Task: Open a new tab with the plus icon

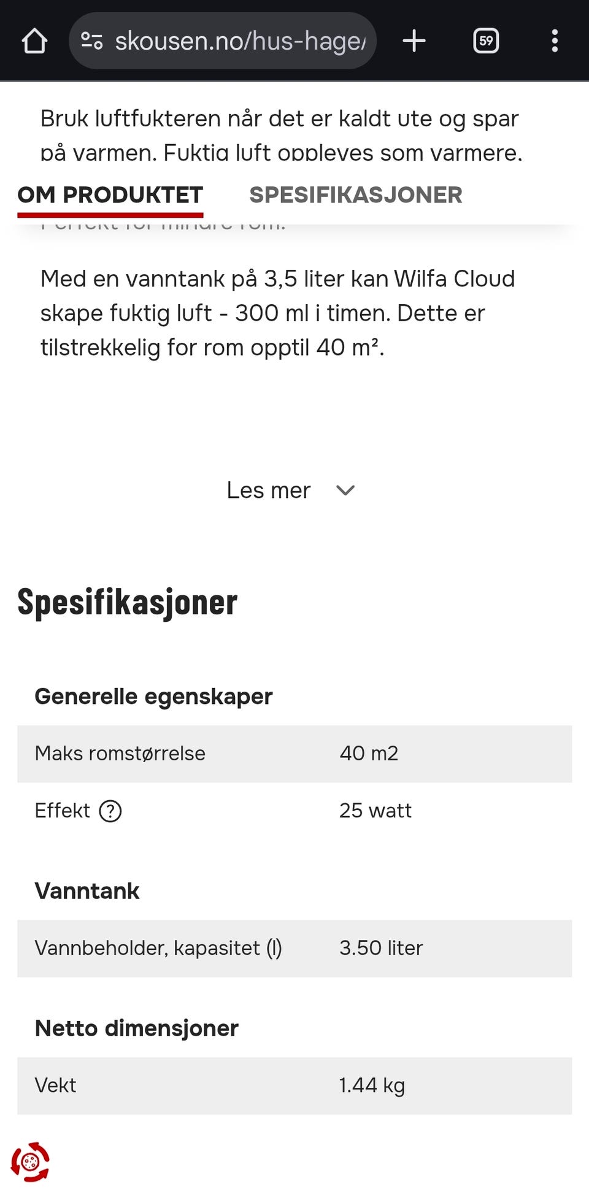Action: tap(414, 40)
